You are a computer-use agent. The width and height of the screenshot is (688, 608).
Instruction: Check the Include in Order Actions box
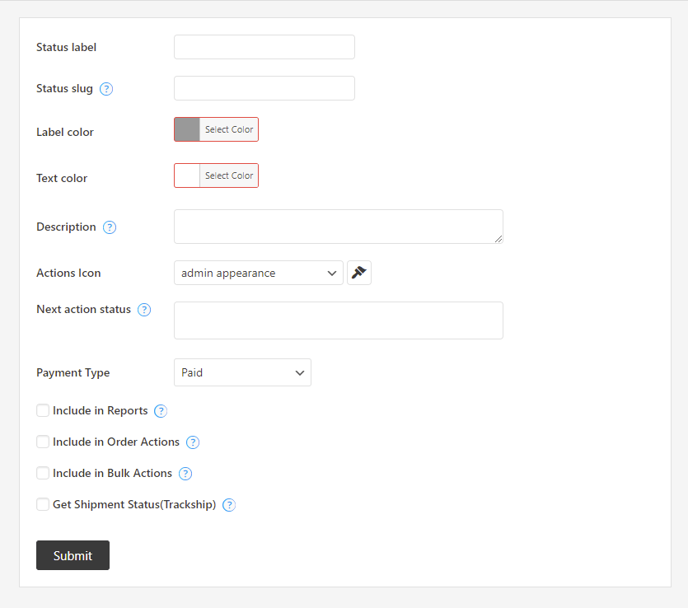click(42, 442)
